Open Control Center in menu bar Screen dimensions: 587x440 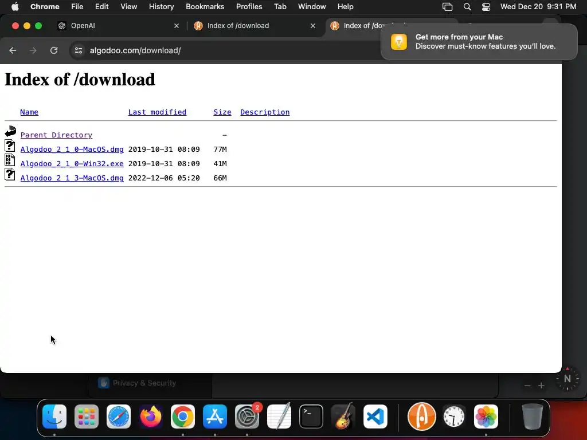pyautogui.click(x=486, y=6)
